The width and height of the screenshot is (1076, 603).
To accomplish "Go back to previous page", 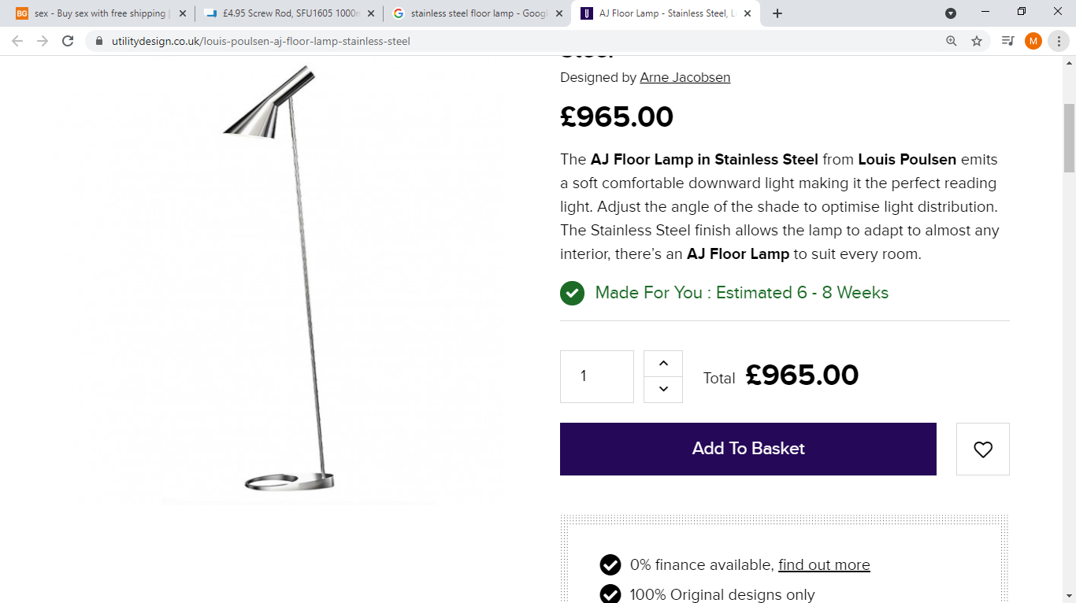I will [x=17, y=41].
